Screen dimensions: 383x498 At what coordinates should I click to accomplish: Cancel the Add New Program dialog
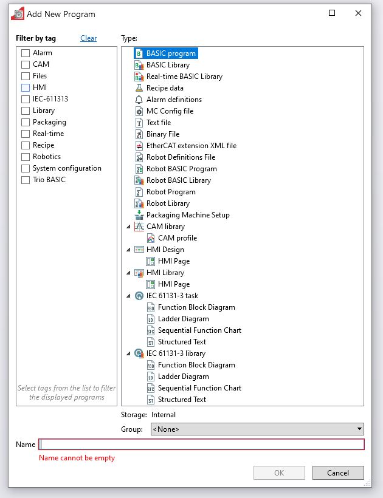338,473
